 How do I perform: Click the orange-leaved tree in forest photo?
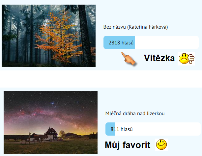(x=59, y=37)
